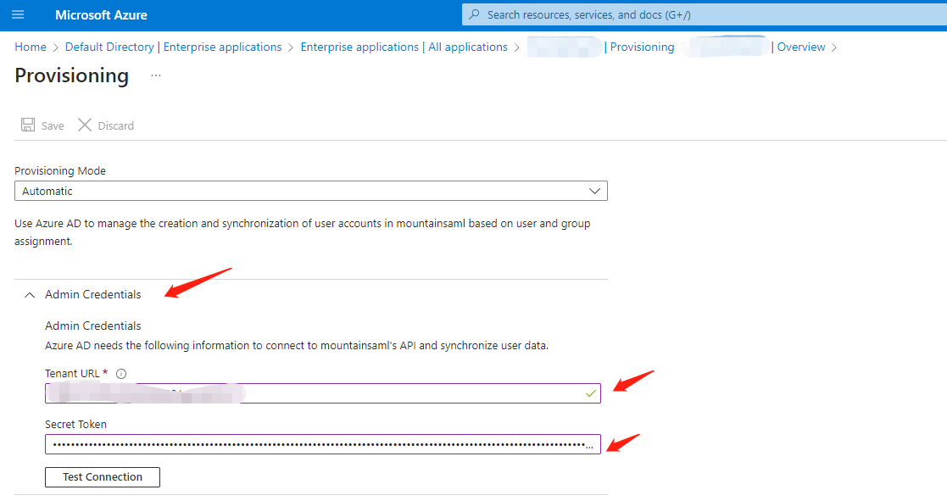Image resolution: width=947 pixels, height=501 pixels.
Task: Click the Save disk icon
Action: click(x=28, y=125)
